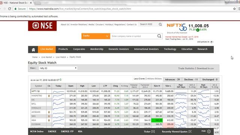Open HINDPETRO today sparkline chart
The image size is (240, 135).
(x=58, y=96)
